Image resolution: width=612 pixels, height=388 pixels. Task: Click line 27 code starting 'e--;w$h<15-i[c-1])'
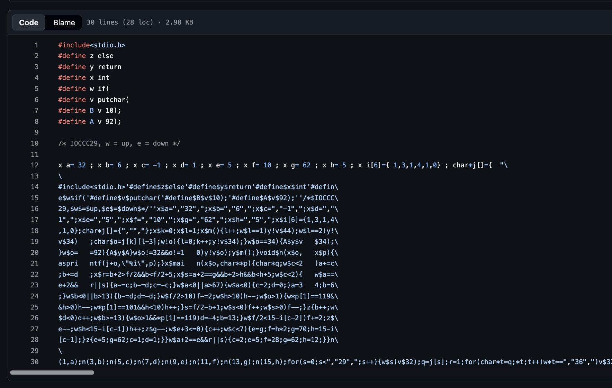coord(198,329)
